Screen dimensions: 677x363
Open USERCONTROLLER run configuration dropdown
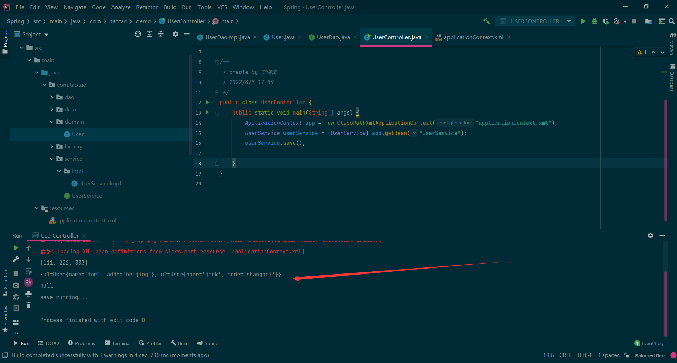tap(569, 21)
